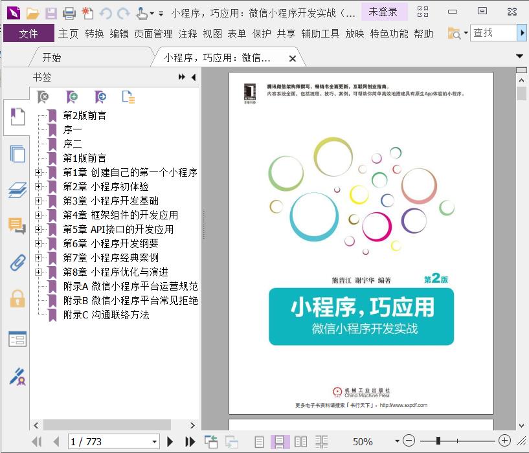Enable continuous page view mode
The image size is (529, 453).
click(x=279, y=441)
